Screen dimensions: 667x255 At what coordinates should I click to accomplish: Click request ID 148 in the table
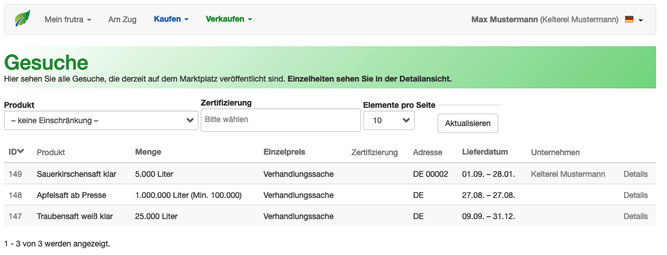(x=15, y=195)
